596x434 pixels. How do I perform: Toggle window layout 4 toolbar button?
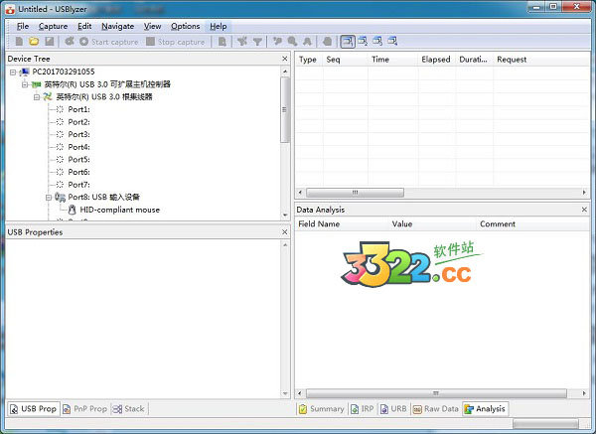392,42
